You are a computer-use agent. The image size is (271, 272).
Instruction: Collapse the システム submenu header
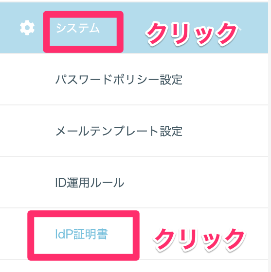point(134,28)
